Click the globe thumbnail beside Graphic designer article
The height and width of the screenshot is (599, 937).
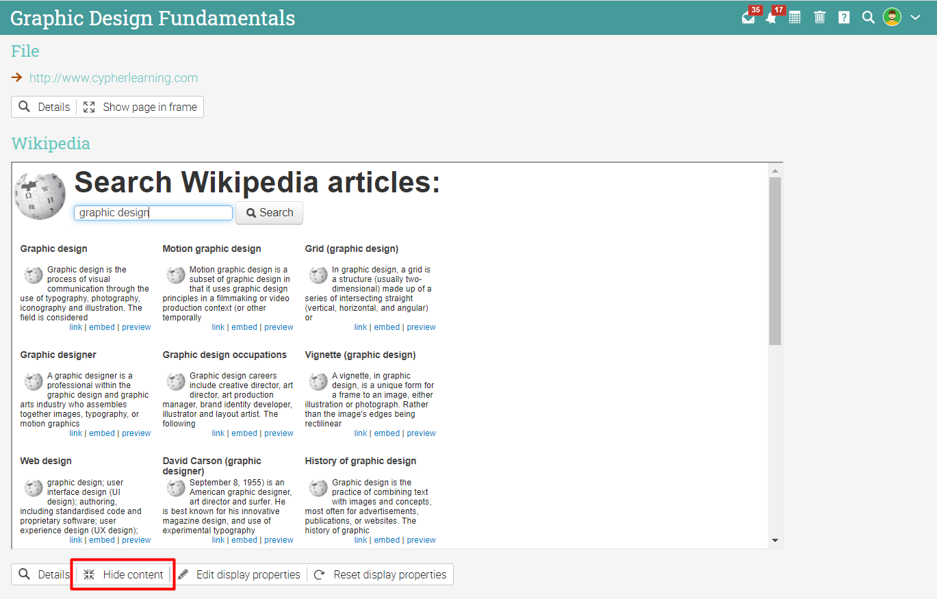click(34, 381)
